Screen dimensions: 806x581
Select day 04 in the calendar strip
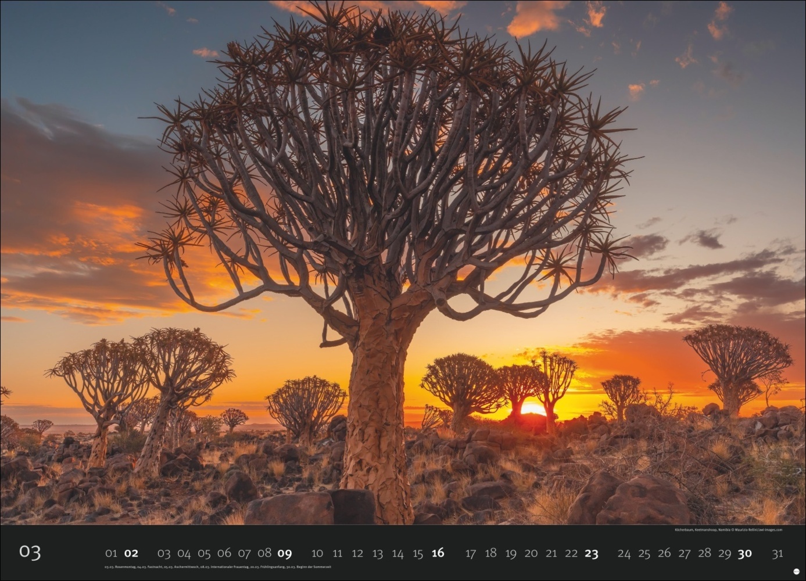tap(184, 554)
